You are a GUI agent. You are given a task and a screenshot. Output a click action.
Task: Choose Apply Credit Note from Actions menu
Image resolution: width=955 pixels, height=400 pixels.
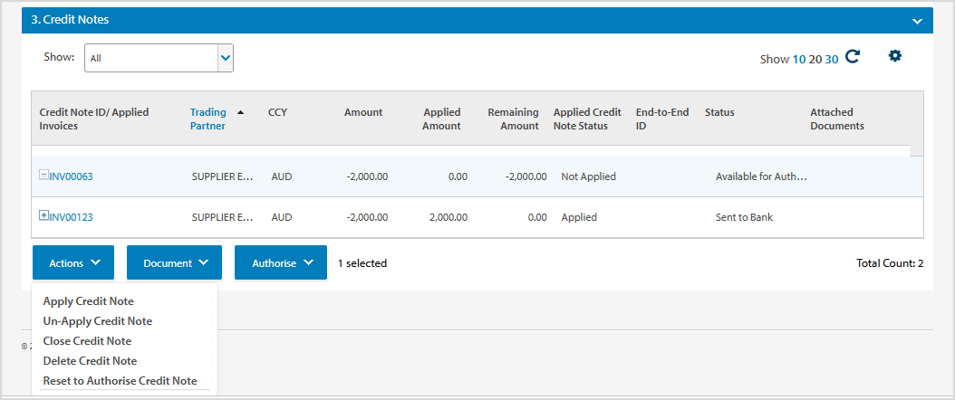[88, 301]
